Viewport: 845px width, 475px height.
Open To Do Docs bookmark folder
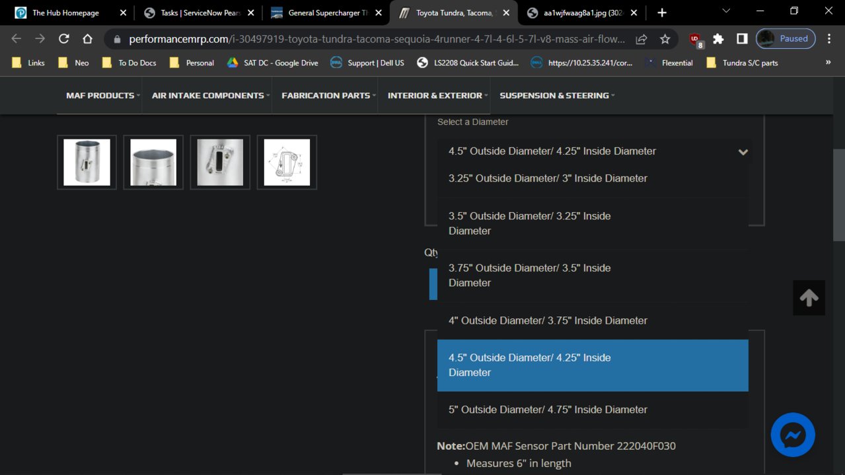click(129, 63)
